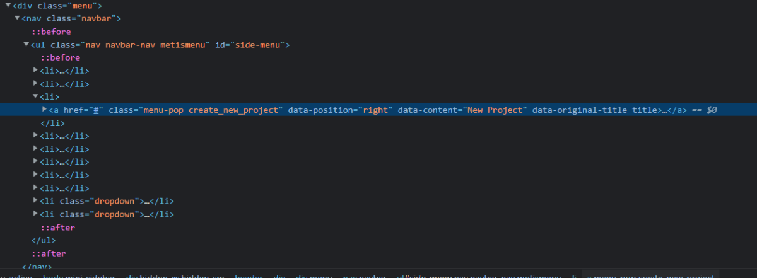Click the "side-menu" id value

point(257,45)
